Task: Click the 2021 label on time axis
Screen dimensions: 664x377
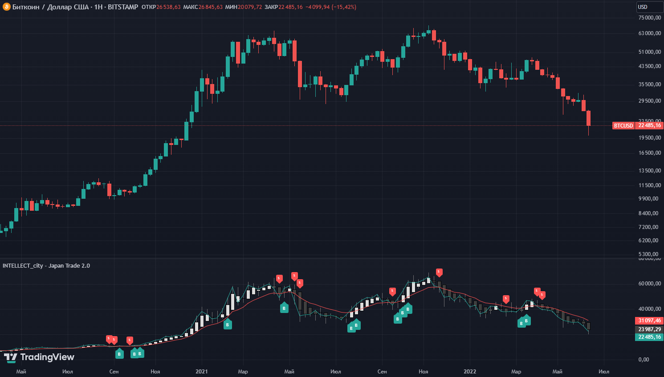Action: tap(202, 372)
